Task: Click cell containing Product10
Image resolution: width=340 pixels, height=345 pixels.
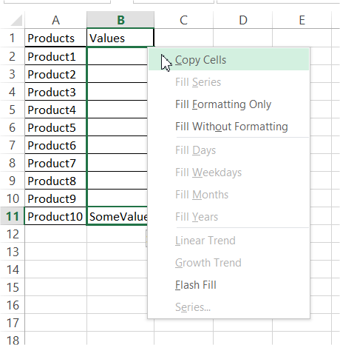Action: pyautogui.click(x=55, y=216)
